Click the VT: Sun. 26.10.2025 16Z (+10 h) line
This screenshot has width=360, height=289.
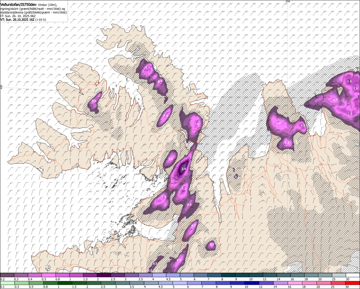(23, 20)
